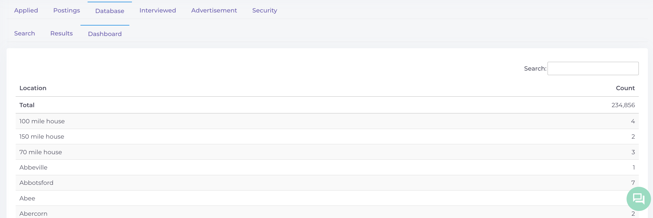Screen dimensions: 653x218
Task: Click count 7 for Abbotsford
Action: click(x=633, y=183)
